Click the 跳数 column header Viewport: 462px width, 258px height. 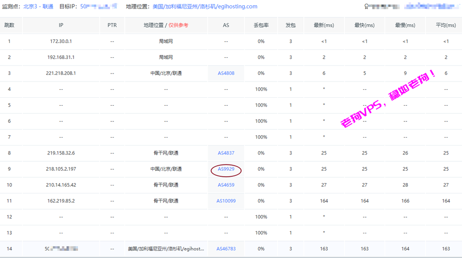click(9, 25)
